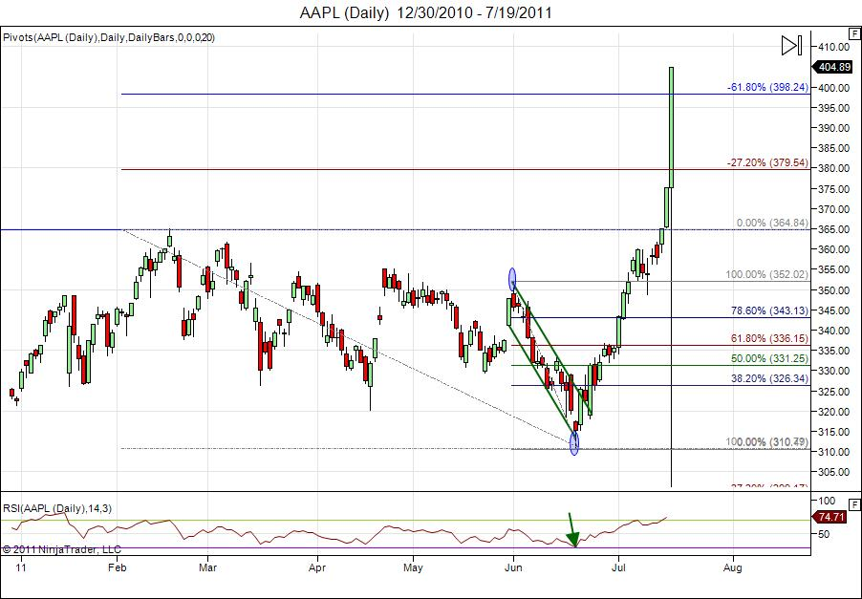862x599 pixels.
Task: Select the current price marker 404.89
Action: [x=832, y=67]
